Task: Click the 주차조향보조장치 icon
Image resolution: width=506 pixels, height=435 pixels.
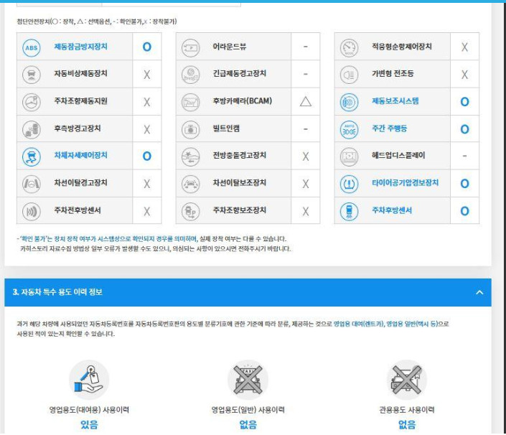Action: (190, 211)
